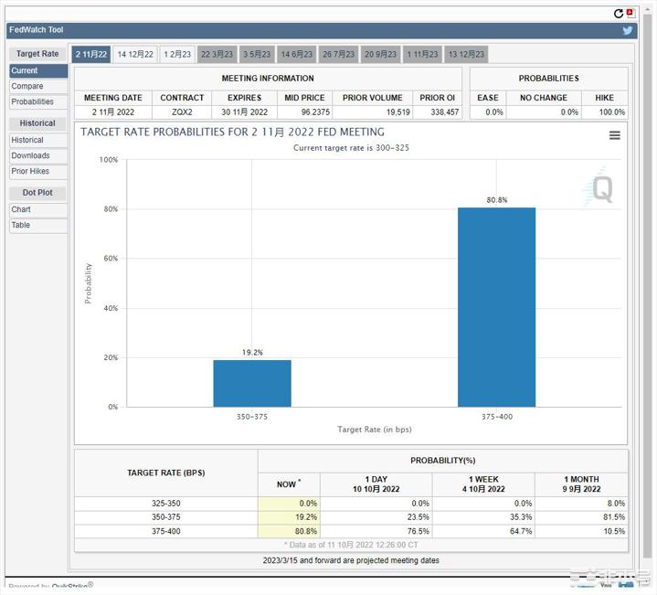Go to the Downloads section

[x=30, y=155]
